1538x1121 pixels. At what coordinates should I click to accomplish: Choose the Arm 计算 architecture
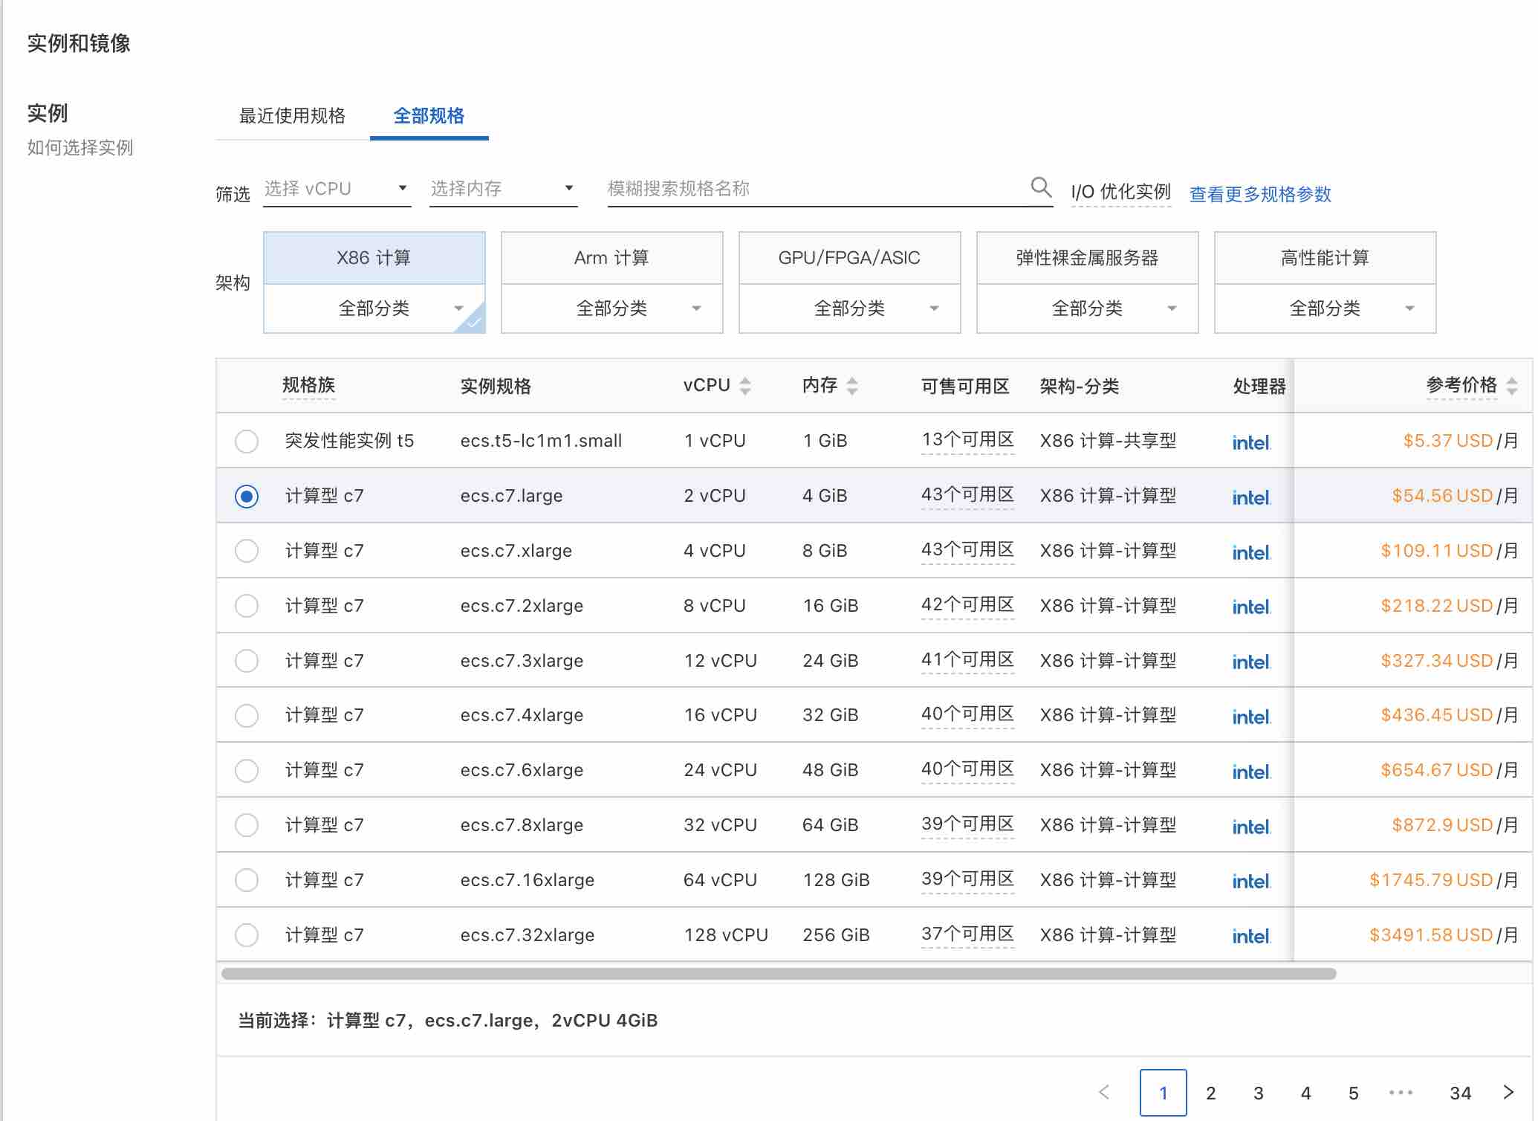(x=612, y=258)
